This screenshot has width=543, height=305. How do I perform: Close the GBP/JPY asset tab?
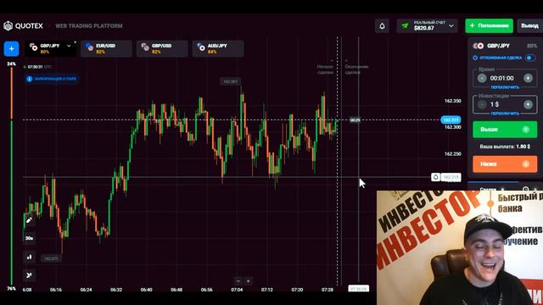coord(76,42)
